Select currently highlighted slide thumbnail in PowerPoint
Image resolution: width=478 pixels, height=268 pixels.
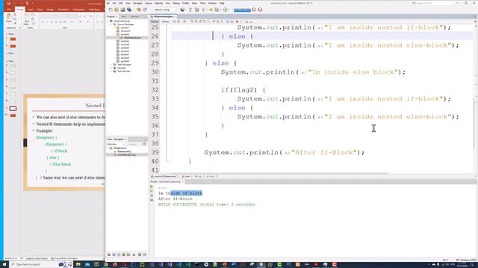[13, 109]
